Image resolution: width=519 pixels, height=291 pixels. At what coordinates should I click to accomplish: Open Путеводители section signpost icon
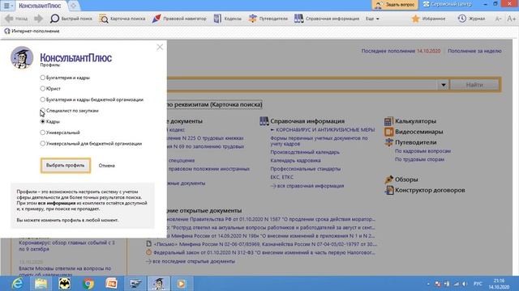388,142
